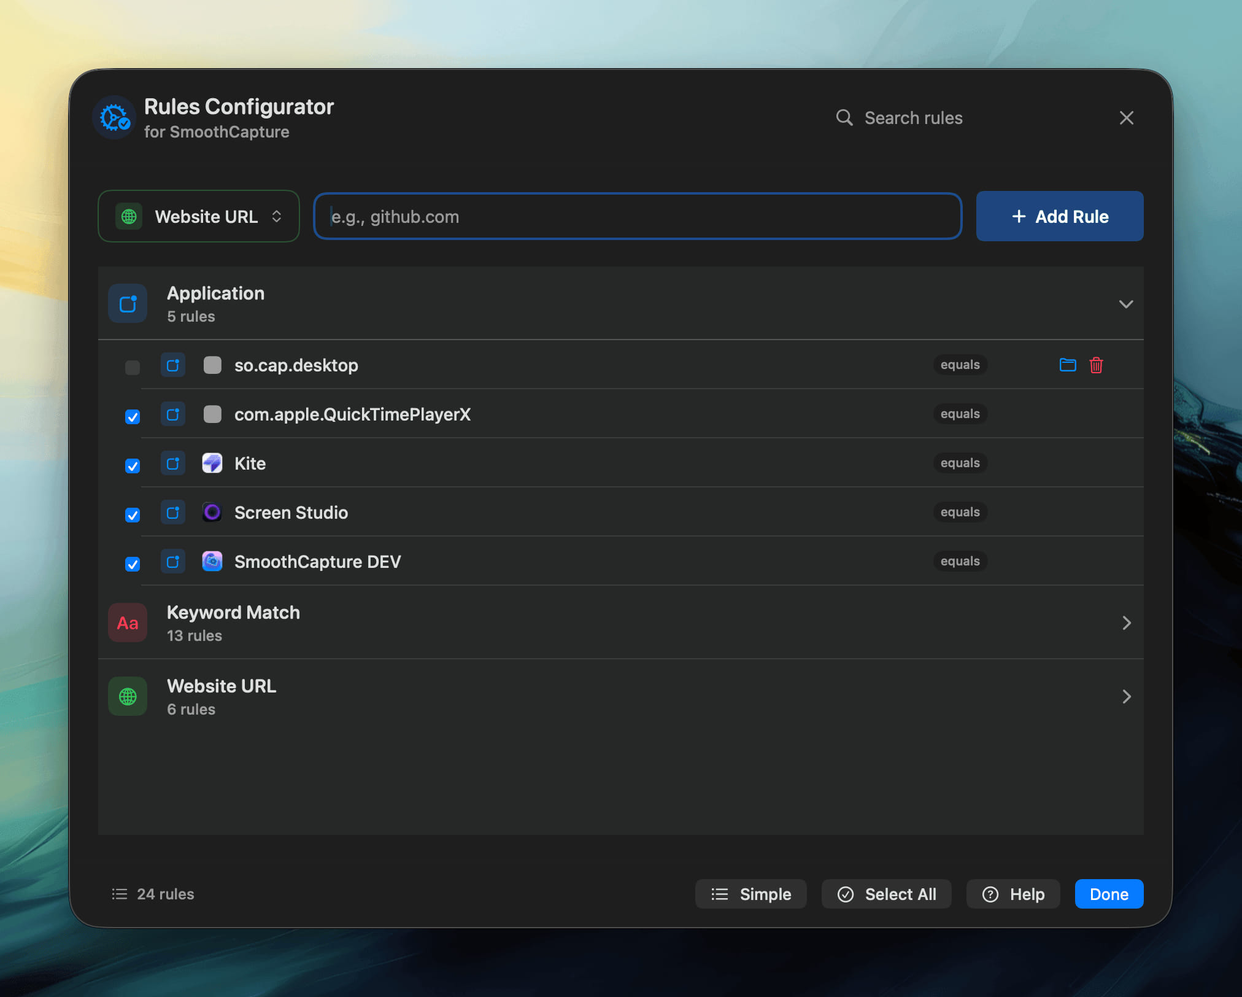This screenshot has height=997, width=1242.
Task: Click the green globe icon on Website URL selector
Action: pos(128,216)
